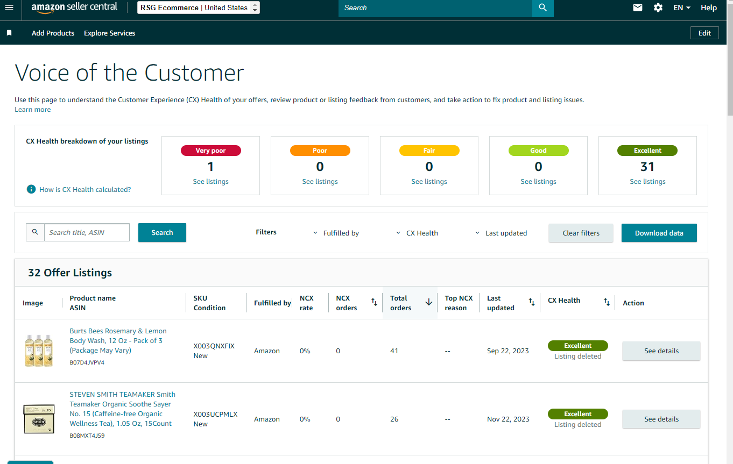
Task: Click SKU X003QNXFIX
Action: 214,346
